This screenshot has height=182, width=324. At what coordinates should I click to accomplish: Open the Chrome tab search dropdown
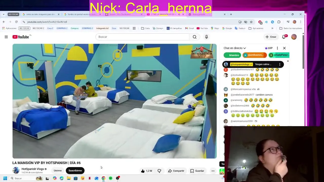3,14
